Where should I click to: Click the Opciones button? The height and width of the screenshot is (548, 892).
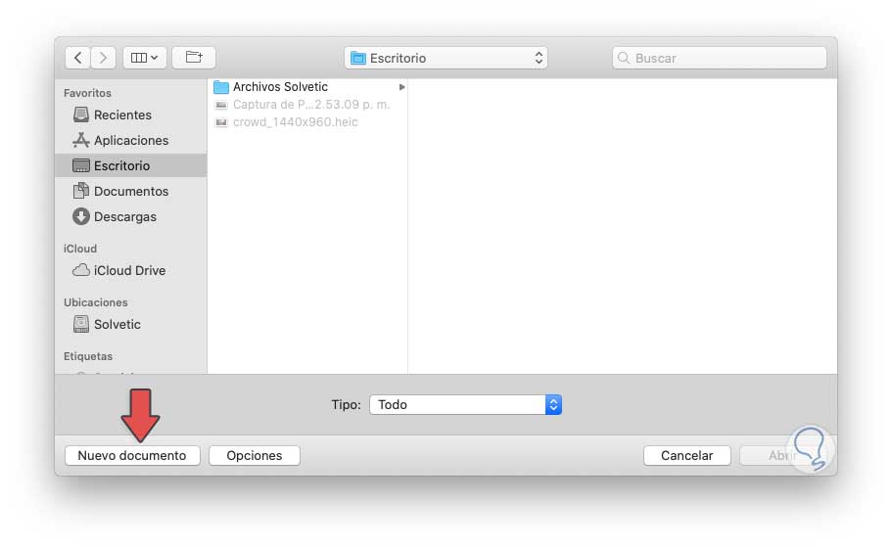[x=255, y=455]
